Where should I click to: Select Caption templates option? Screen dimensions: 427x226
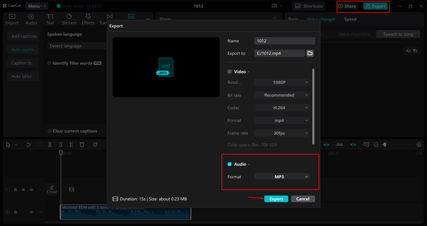click(23, 63)
